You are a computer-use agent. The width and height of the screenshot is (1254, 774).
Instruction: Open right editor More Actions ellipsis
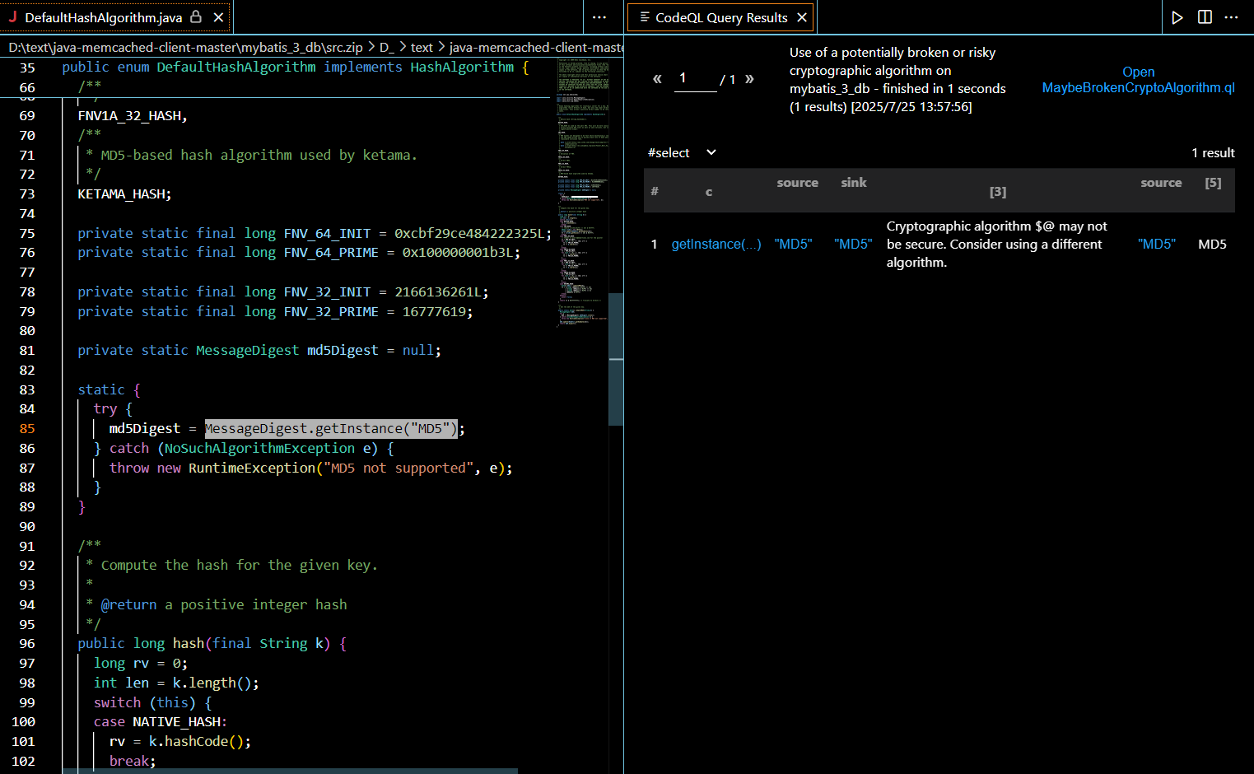pos(1232,17)
